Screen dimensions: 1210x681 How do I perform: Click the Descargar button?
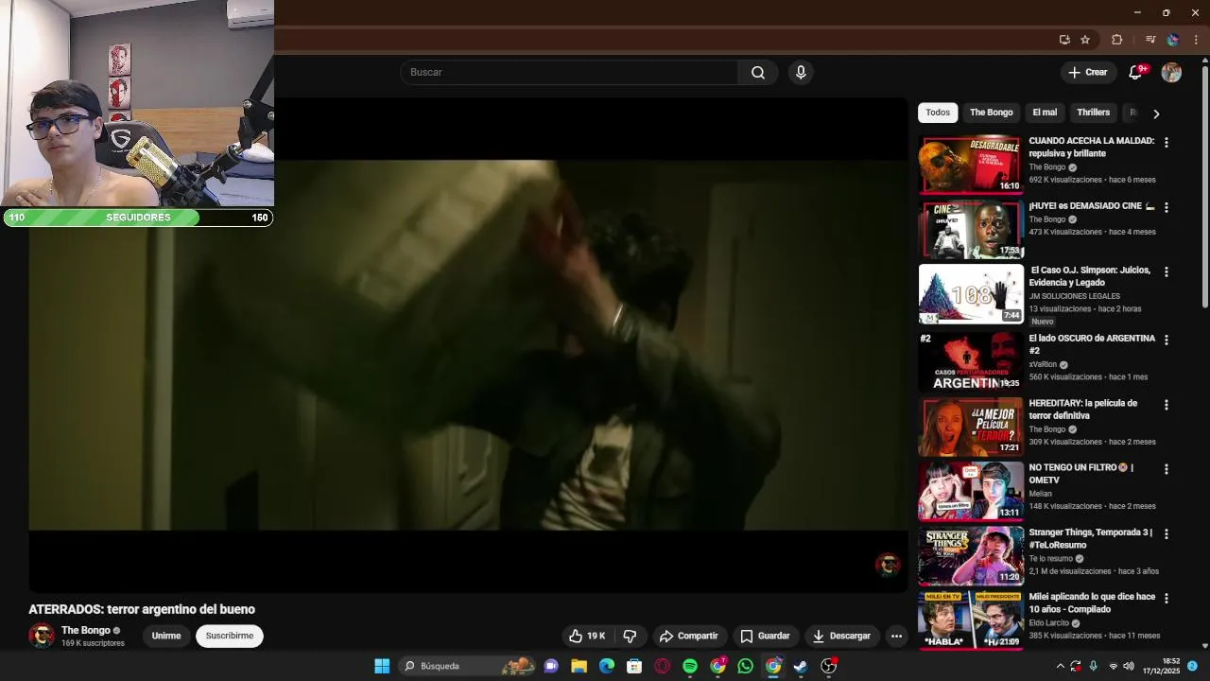pyautogui.click(x=841, y=637)
